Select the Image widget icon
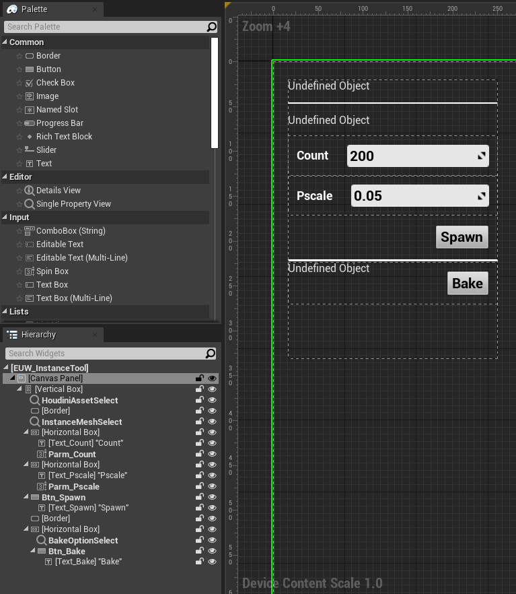This screenshot has width=516, height=594. 29,96
